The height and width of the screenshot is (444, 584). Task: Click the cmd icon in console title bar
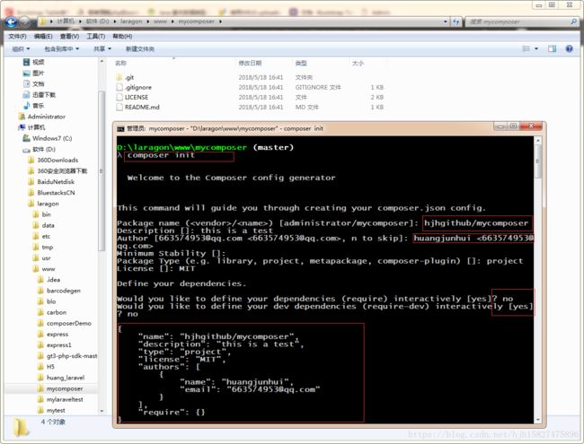pos(120,128)
